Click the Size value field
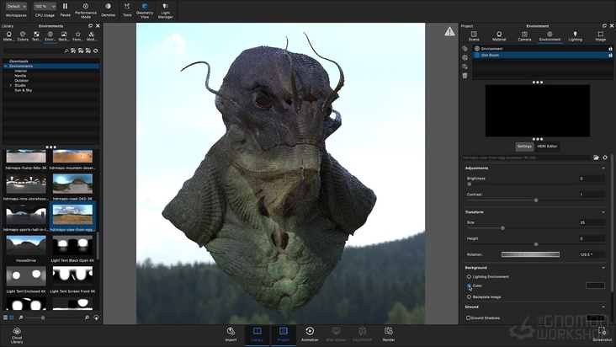The height and width of the screenshot is (347, 616). pyautogui.click(x=592, y=222)
